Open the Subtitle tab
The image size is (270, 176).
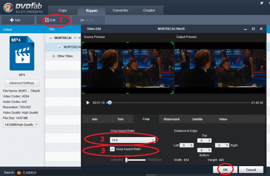(197, 119)
